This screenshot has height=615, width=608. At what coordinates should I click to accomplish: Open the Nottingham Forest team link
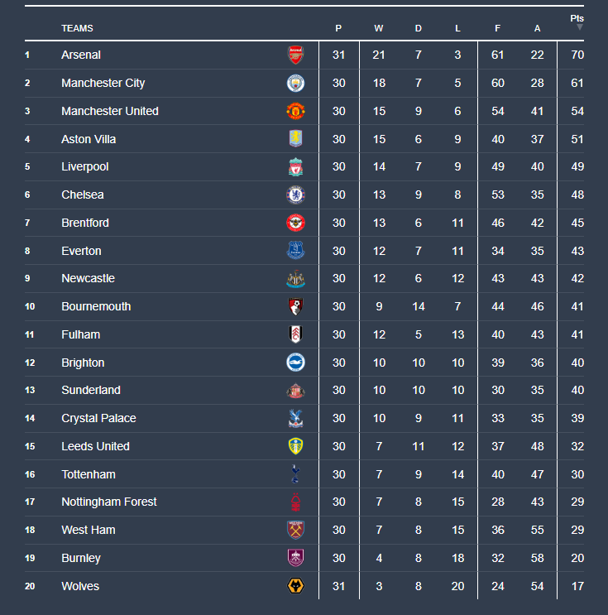[108, 502]
